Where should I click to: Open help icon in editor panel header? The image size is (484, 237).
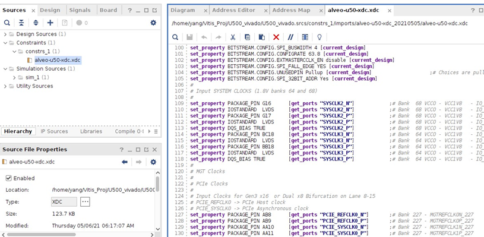473,10
